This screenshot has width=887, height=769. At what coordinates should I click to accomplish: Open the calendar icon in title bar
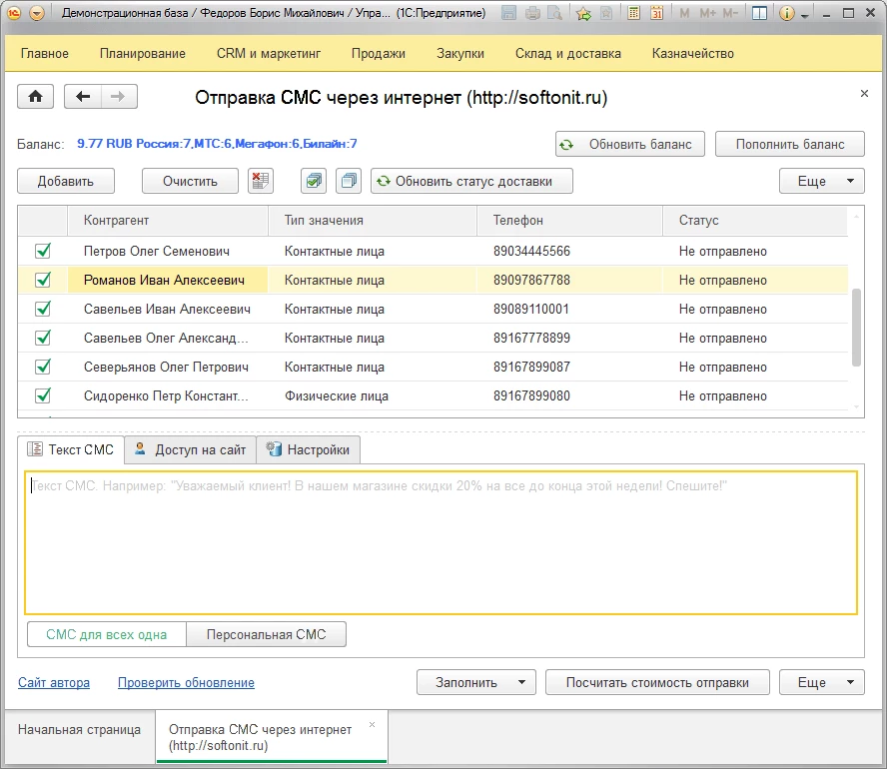(x=656, y=14)
